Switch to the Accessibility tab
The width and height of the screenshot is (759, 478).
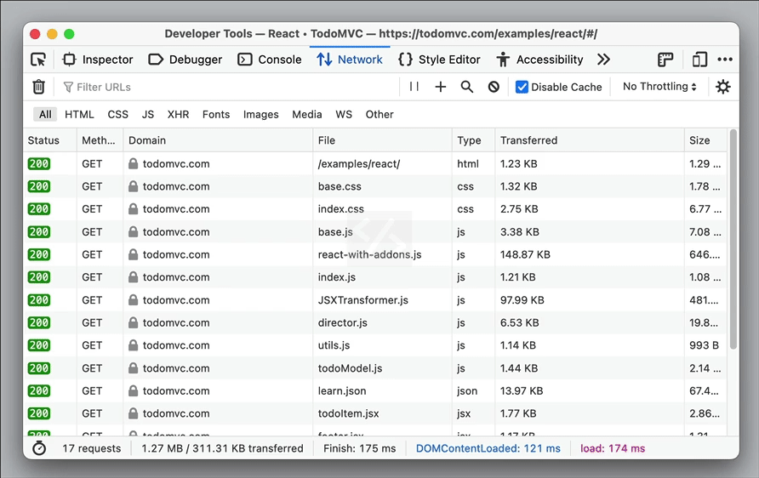pyautogui.click(x=539, y=60)
